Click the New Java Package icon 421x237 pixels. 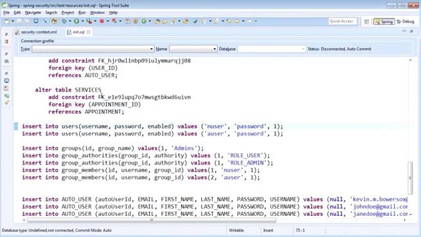coord(136,21)
